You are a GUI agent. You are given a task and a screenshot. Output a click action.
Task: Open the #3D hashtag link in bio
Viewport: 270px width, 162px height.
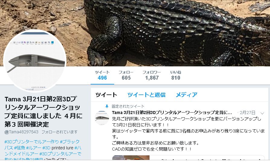point(46,148)
